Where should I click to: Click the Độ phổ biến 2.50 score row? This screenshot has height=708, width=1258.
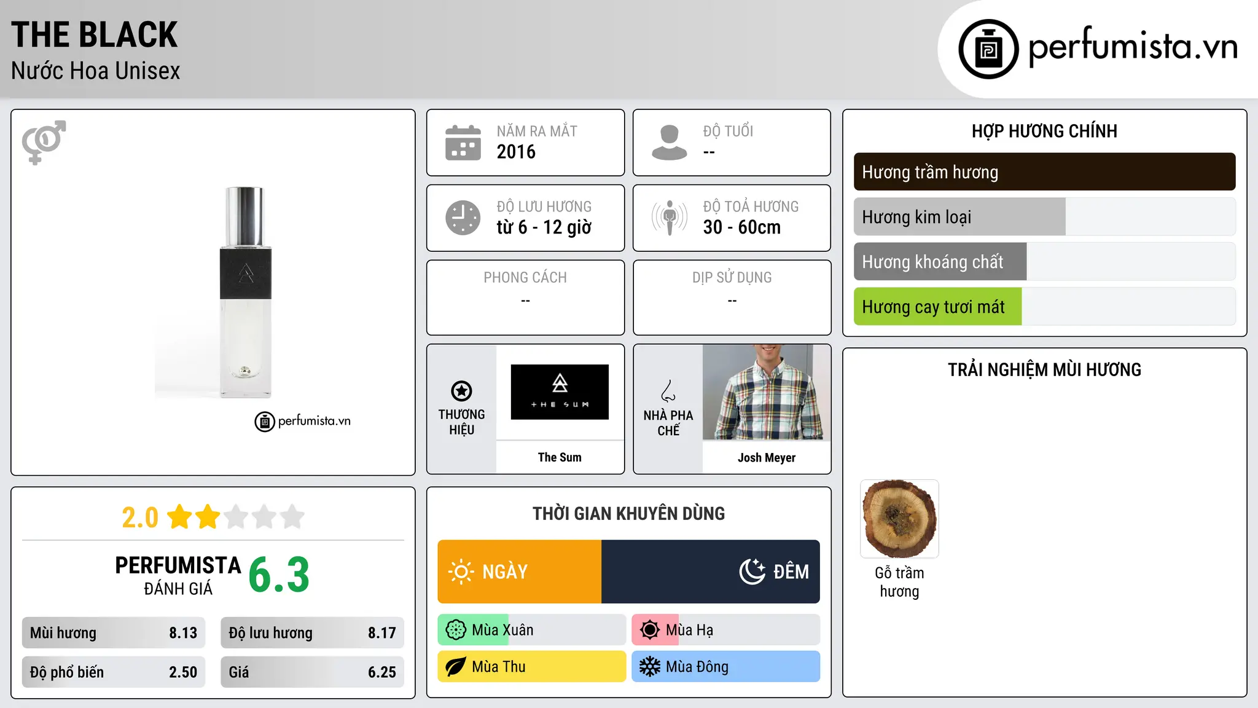tap(114, 672)
